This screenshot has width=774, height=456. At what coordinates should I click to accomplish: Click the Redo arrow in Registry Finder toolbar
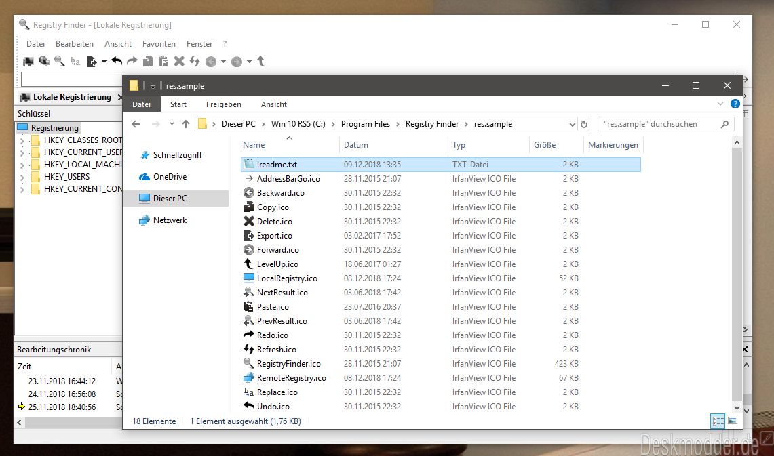coord(132,61)
